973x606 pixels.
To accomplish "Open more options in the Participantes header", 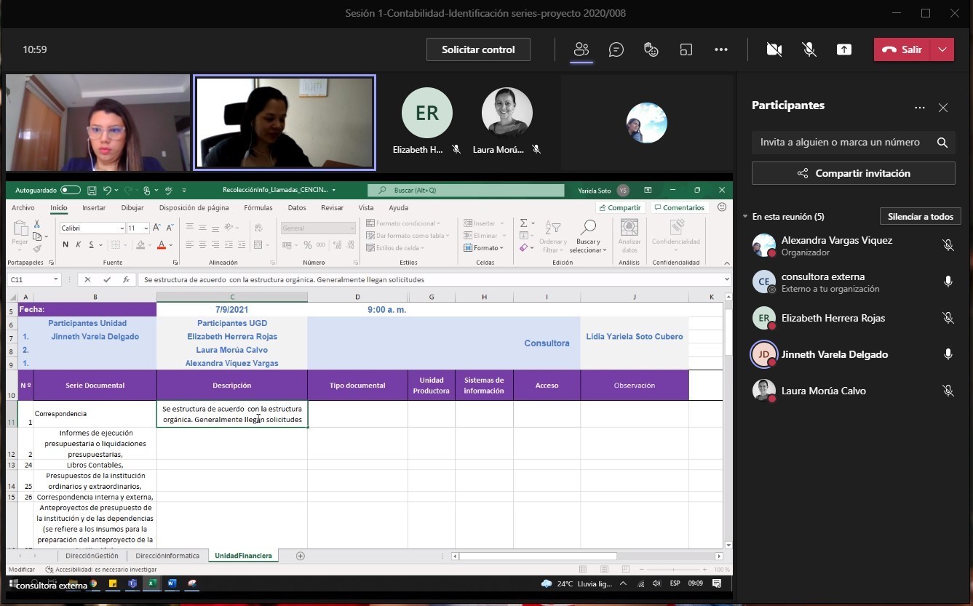I will pos(920,108).
